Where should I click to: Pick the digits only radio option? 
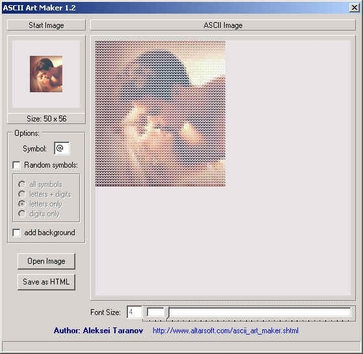[x=22, y=214]
